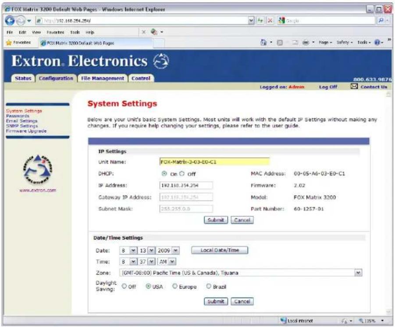Viewport: 395px width, 327px height.
Task: Open the AM/PM dropdown
Action: click(x=172, y=262)
